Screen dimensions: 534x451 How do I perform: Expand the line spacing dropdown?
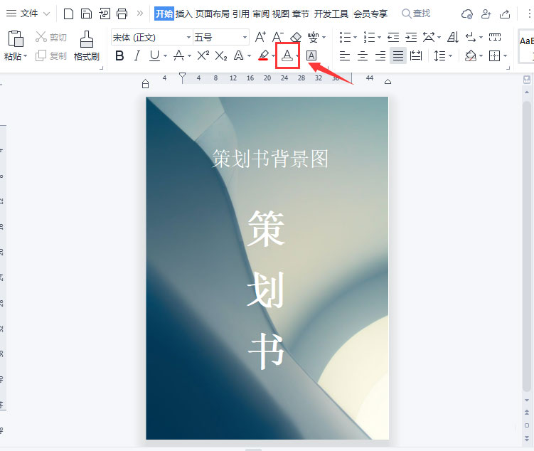tap(451, 56)
